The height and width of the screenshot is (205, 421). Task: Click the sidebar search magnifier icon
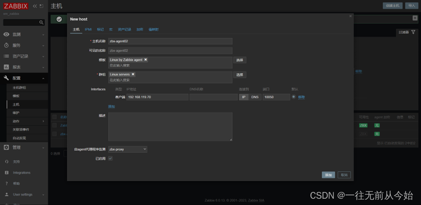coord(41,22)
